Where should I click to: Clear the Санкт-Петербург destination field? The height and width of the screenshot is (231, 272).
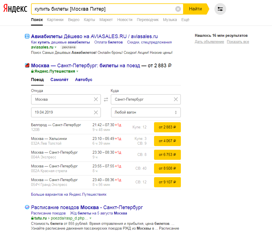point(176,99)
